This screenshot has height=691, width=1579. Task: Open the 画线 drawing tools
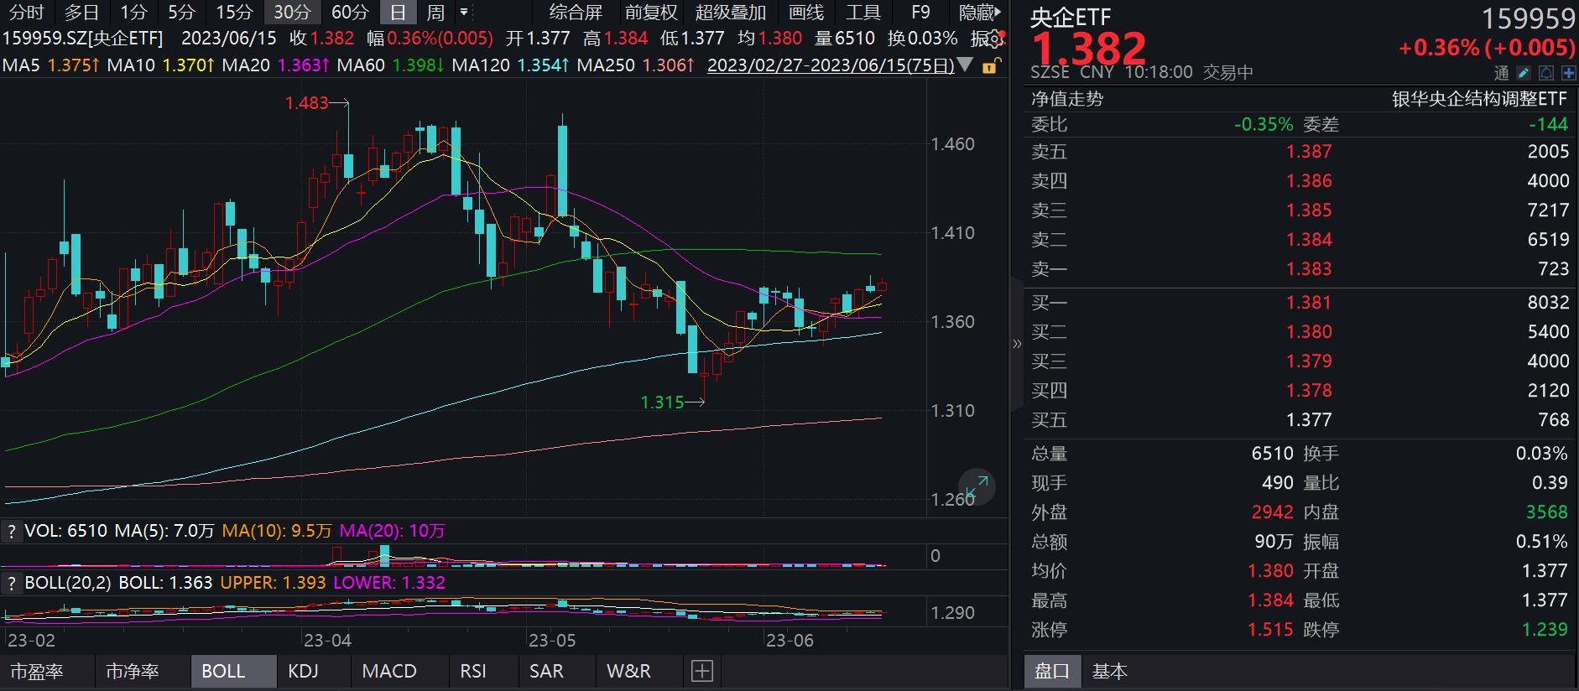pos(806,13)
